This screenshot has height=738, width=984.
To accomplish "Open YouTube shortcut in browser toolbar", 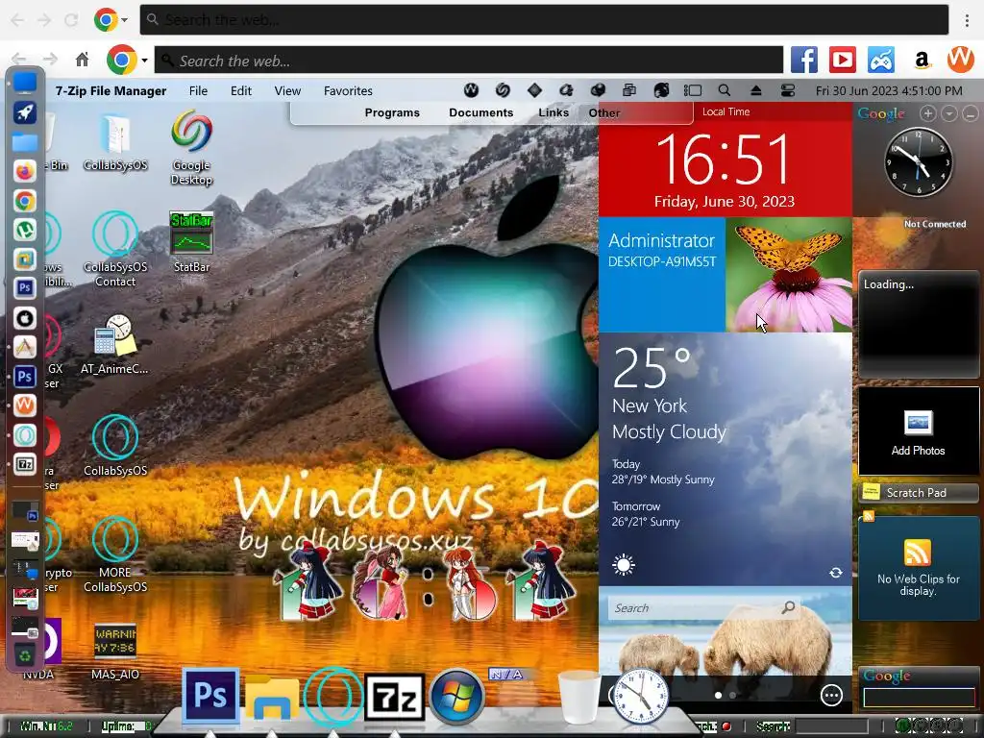I will point(843,61).
